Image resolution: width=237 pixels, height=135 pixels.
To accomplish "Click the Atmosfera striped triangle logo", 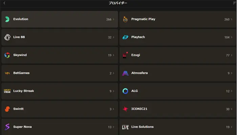I will pyautogui.click(x=125, y=73).
